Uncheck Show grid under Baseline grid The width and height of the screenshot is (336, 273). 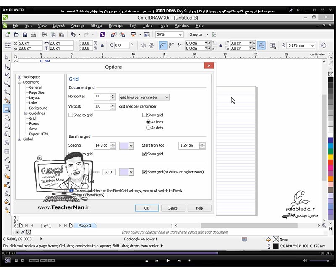click(x=144, y=154)
